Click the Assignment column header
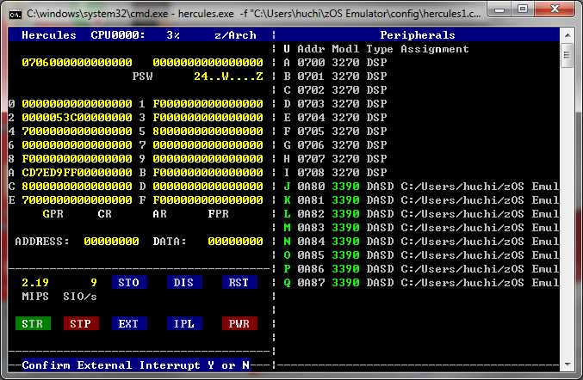 (435, 49)
